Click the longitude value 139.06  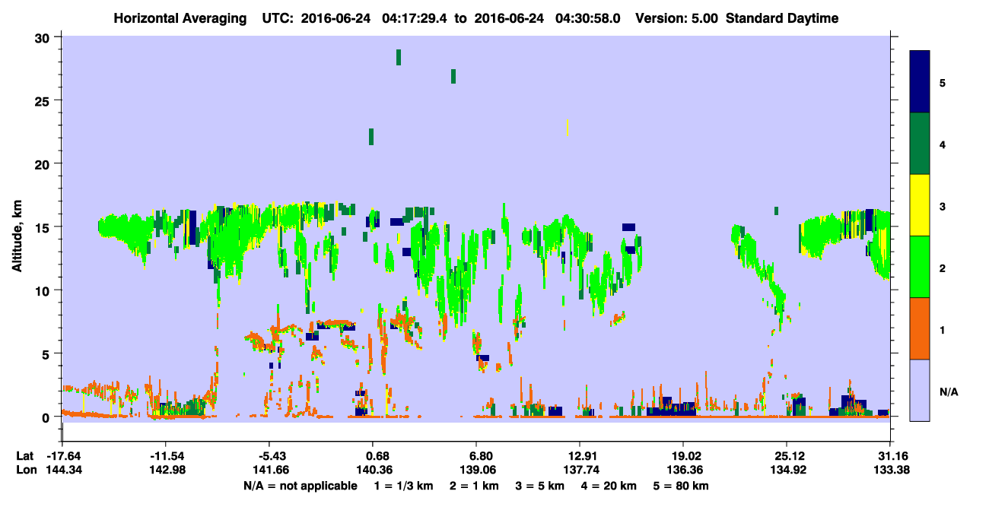[x=476, y=470]
